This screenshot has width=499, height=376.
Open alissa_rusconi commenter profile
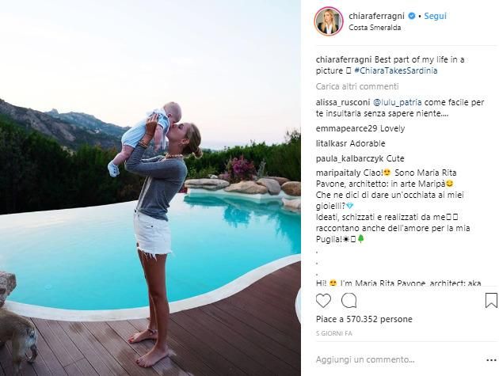(343, 102)
